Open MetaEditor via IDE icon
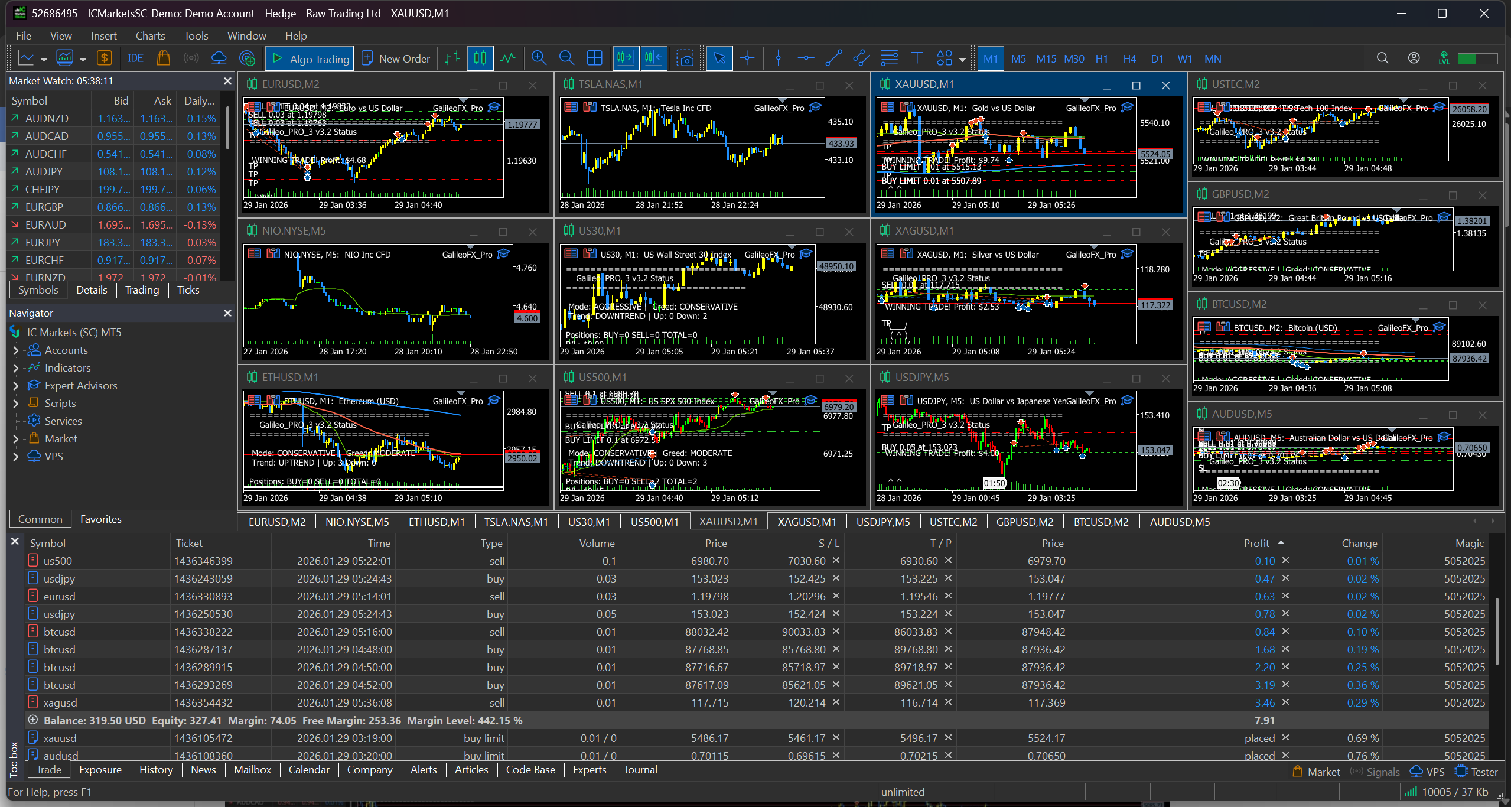 tap(135, 58)
